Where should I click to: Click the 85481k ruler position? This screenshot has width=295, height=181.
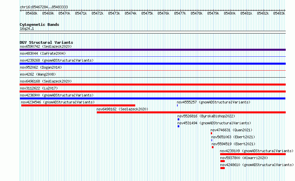(246, 13)
